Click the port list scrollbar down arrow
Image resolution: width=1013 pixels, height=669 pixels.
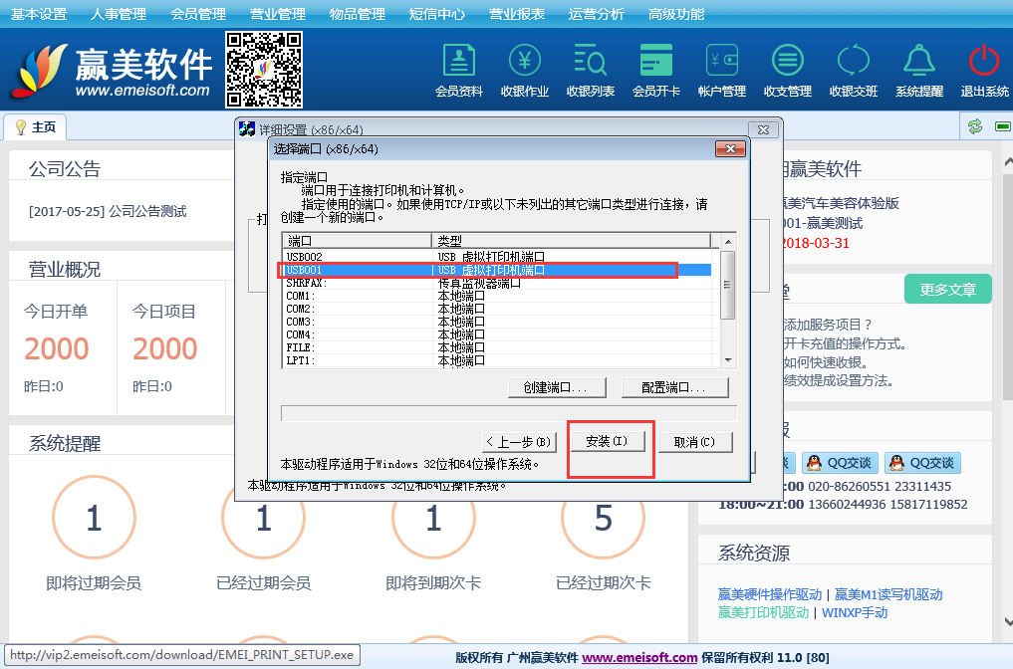click(727, 359)
